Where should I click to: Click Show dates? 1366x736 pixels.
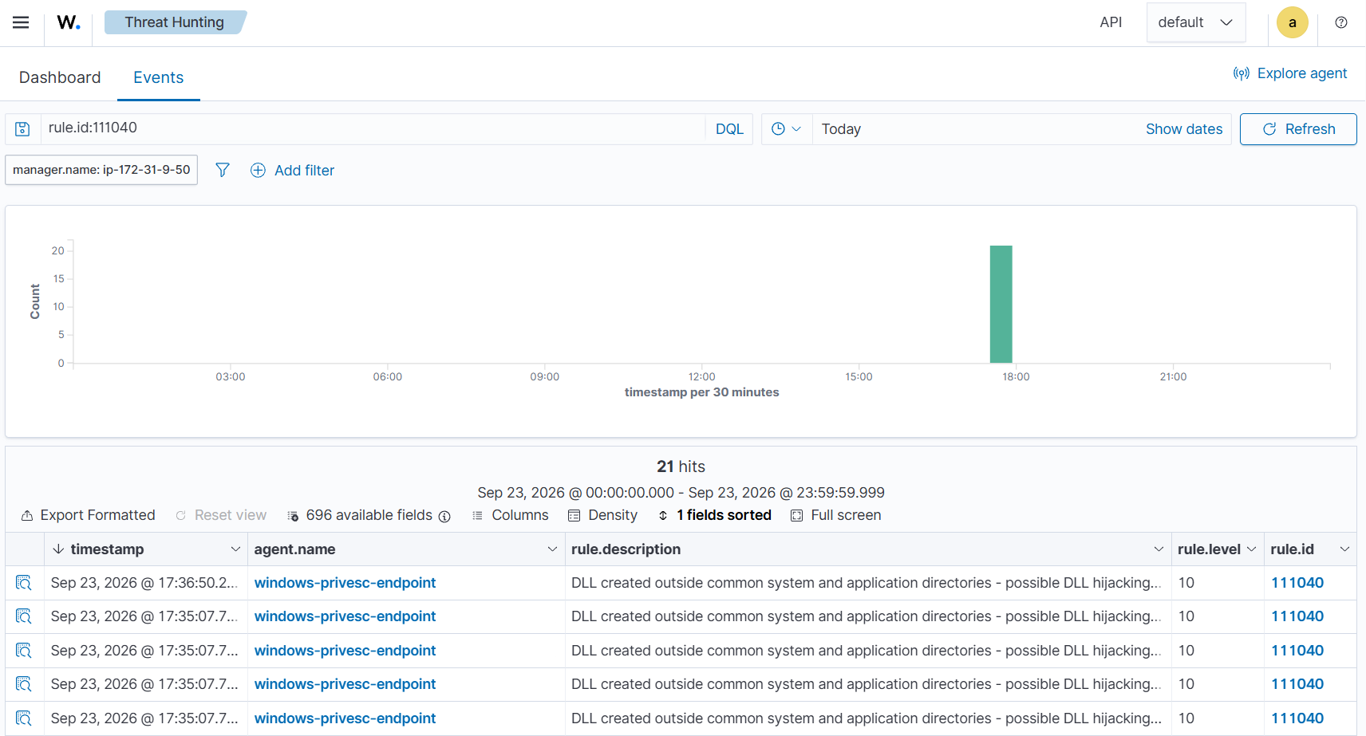(x=1184, y=129)
